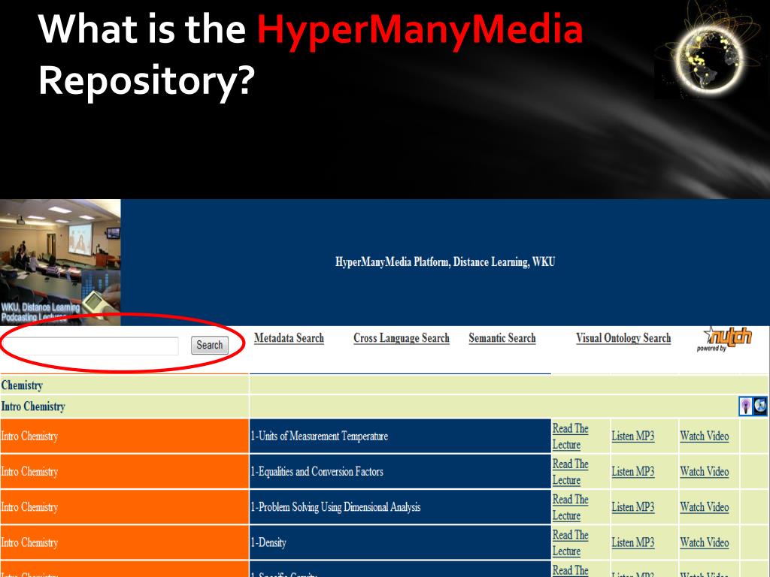
Task: Read The Lecture for Units of Measurement
Action: point(570,437)
